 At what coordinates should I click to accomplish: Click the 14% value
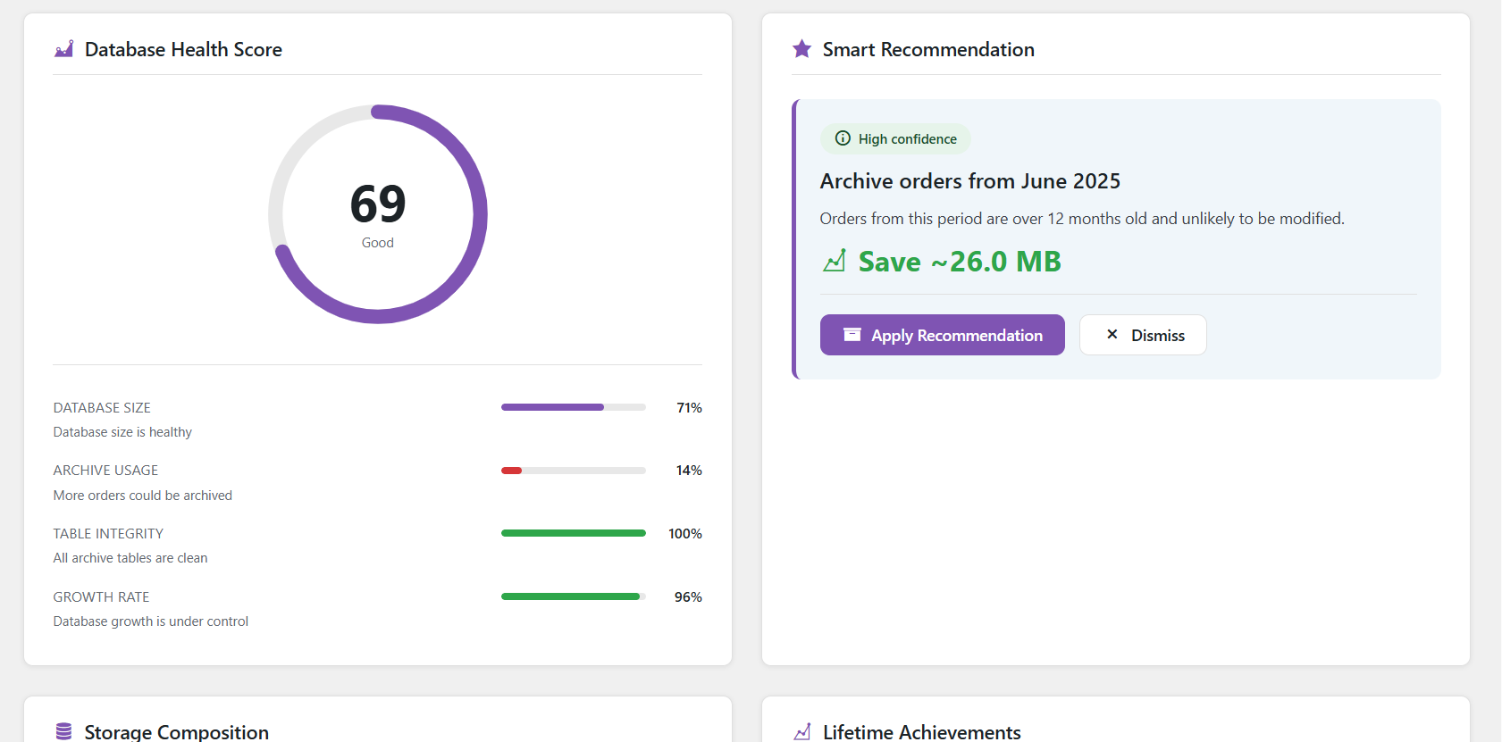coord(689,471)
